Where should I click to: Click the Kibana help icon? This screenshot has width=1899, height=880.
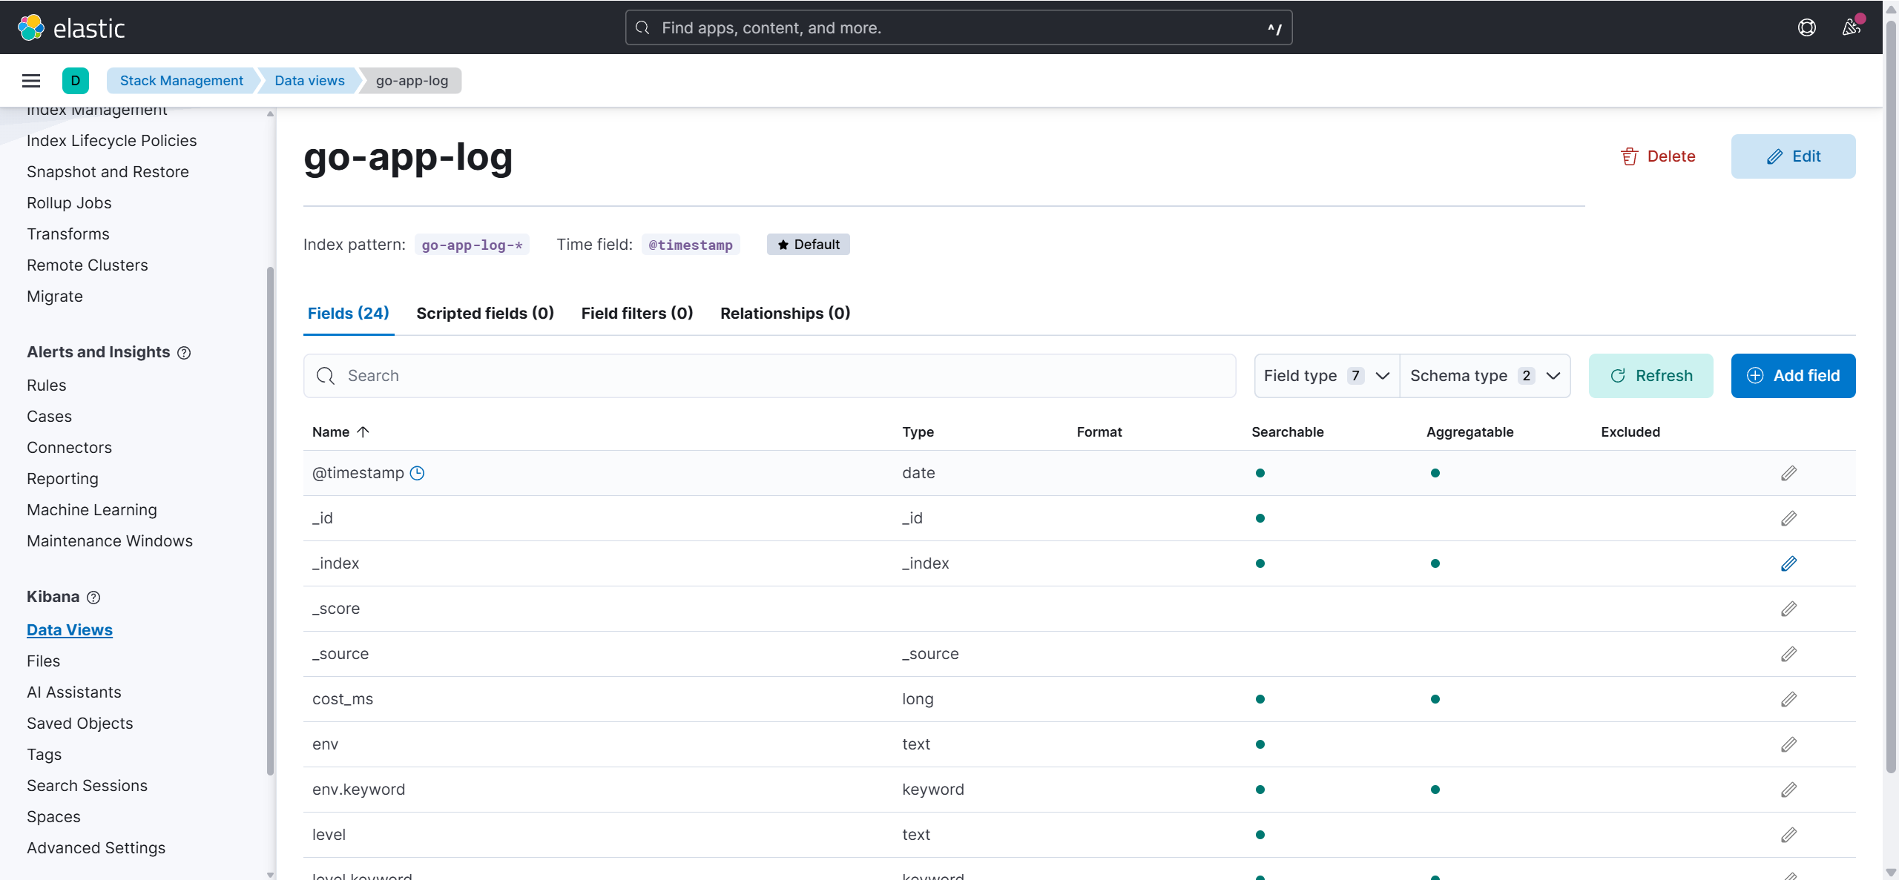tap(93, 598)
